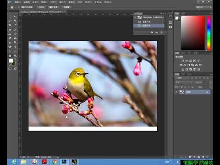This screenshot has width=220, height=165.
Task: Open the workspace switcher dropdown
Action: pyautogui.click(x=203, y=7)
